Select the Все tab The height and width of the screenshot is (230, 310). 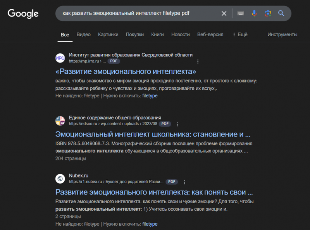click(65, 35)
